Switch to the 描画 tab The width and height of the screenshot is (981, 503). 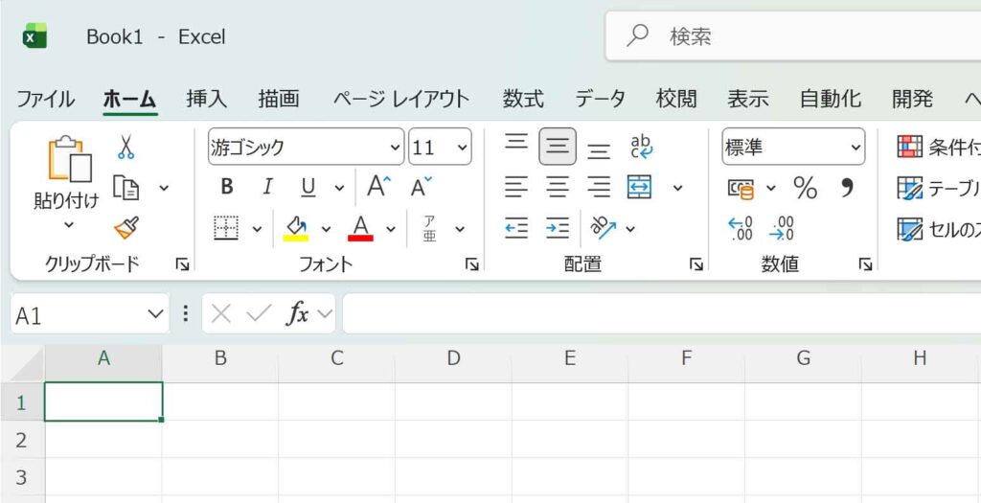pyautogui.click(x=279, y=99)
